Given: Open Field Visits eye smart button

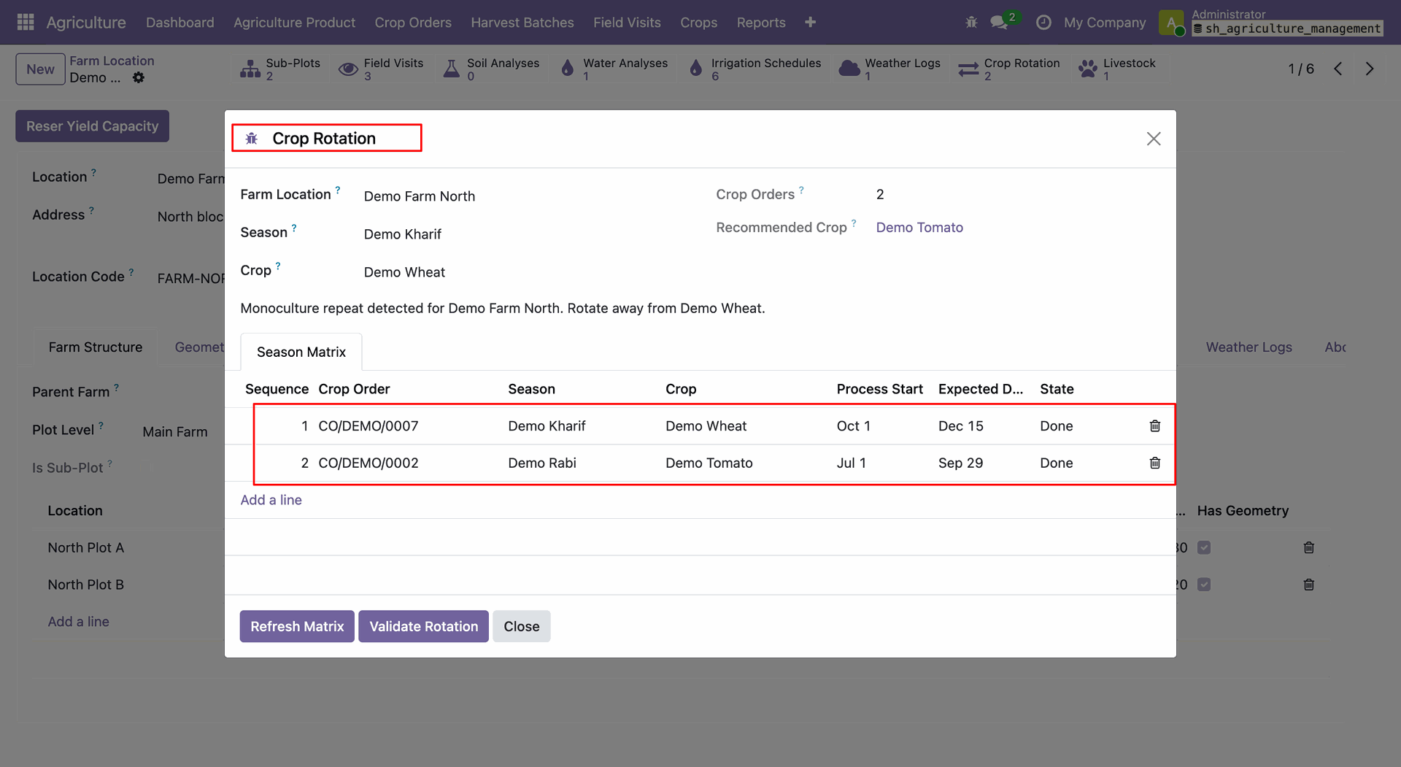Looking at the screenshot, I should coord(382,69).
